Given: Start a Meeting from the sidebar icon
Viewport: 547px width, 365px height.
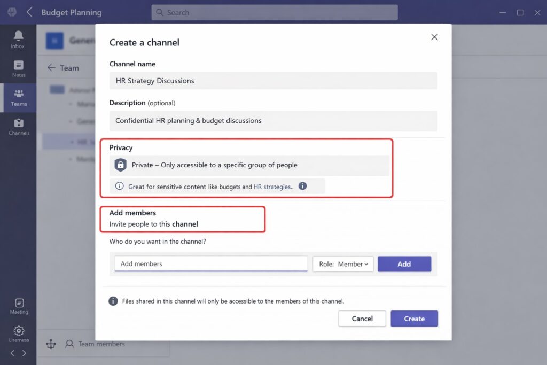Looking at the screenshot, I should tap(18, 304).
